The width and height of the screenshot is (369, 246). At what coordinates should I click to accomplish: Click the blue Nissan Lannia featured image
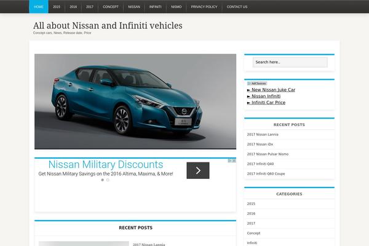click(135, 101)
